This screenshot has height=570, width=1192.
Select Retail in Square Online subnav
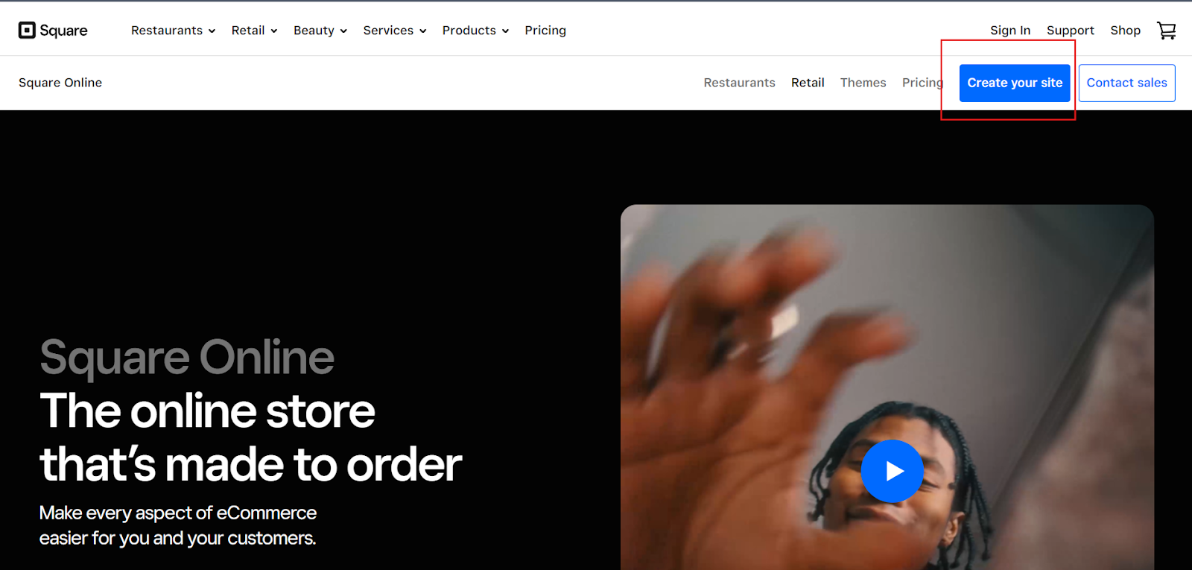coord(808,83)
